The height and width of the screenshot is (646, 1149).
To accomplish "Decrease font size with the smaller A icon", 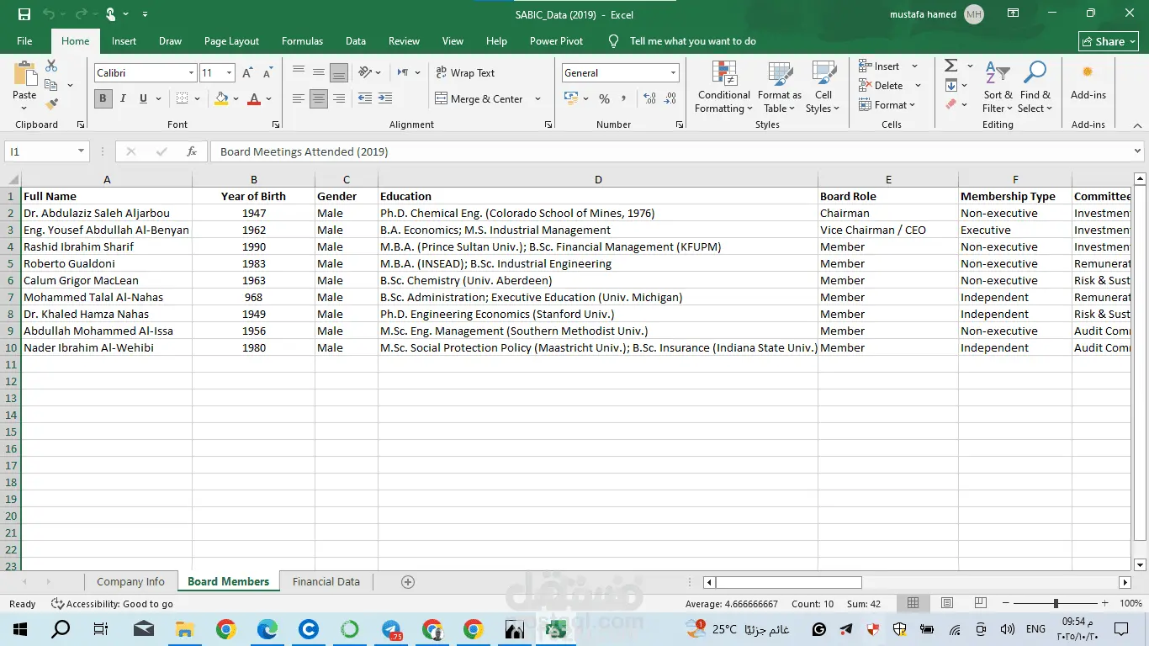I will click(267, 73).
